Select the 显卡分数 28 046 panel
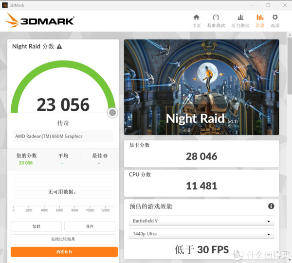The height and width of the screenshot is (263, 292). point(201,153)
